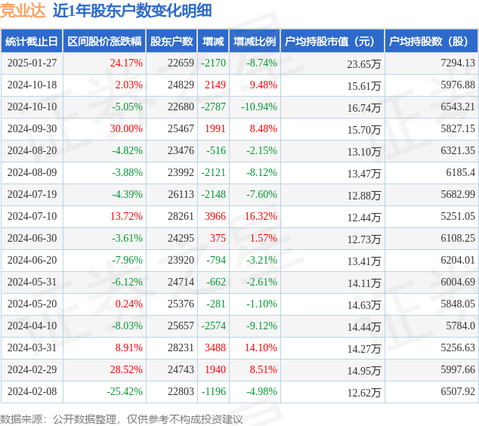Select the date cell 2024-10-10
The width and height of the screenshot is (479, 426).
(x=32, y=107)
